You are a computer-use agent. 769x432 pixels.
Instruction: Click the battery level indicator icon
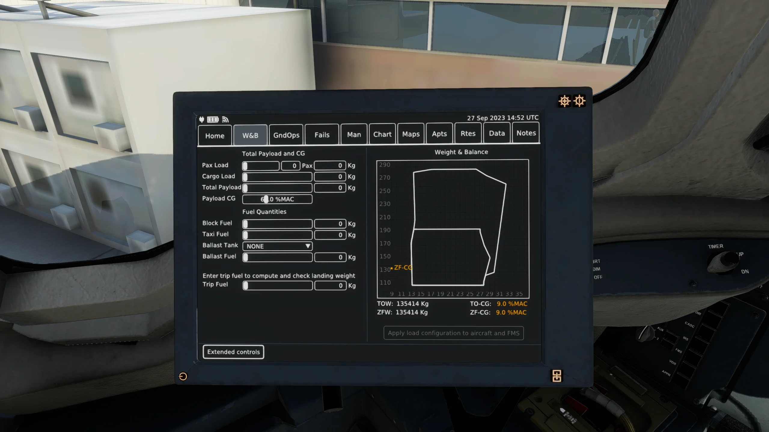213,120
